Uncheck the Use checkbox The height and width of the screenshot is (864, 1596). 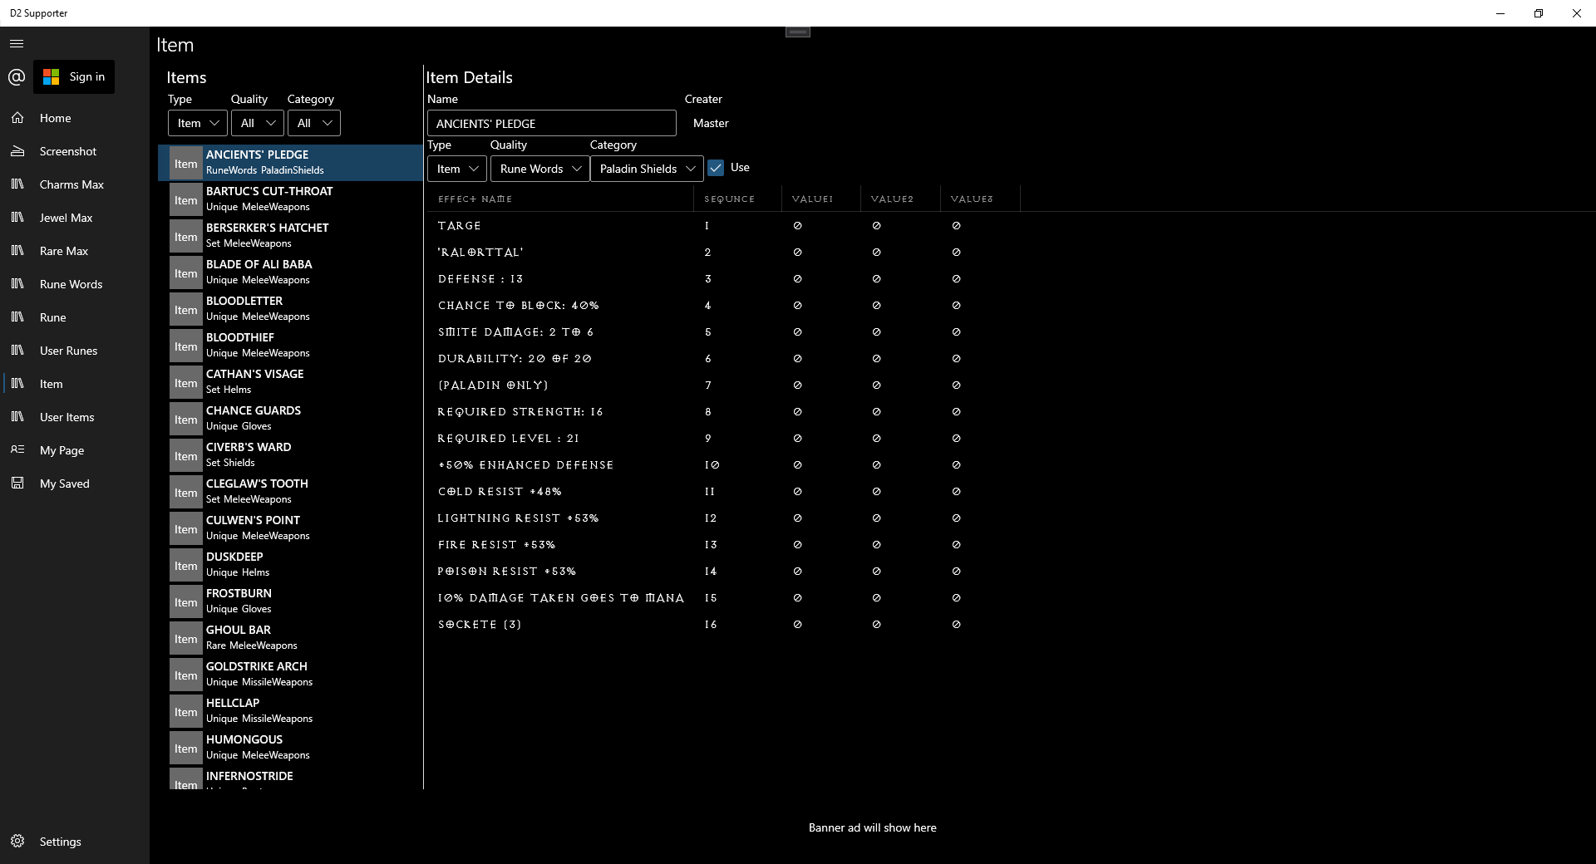pyautogui.click(x=716, y=168)
